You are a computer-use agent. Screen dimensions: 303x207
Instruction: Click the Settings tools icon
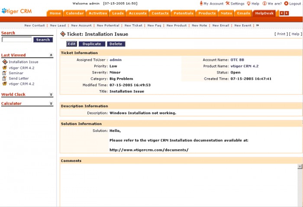point(228,3)
